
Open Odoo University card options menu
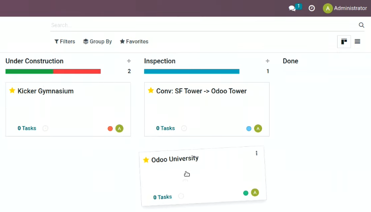(x=256, y=153)
